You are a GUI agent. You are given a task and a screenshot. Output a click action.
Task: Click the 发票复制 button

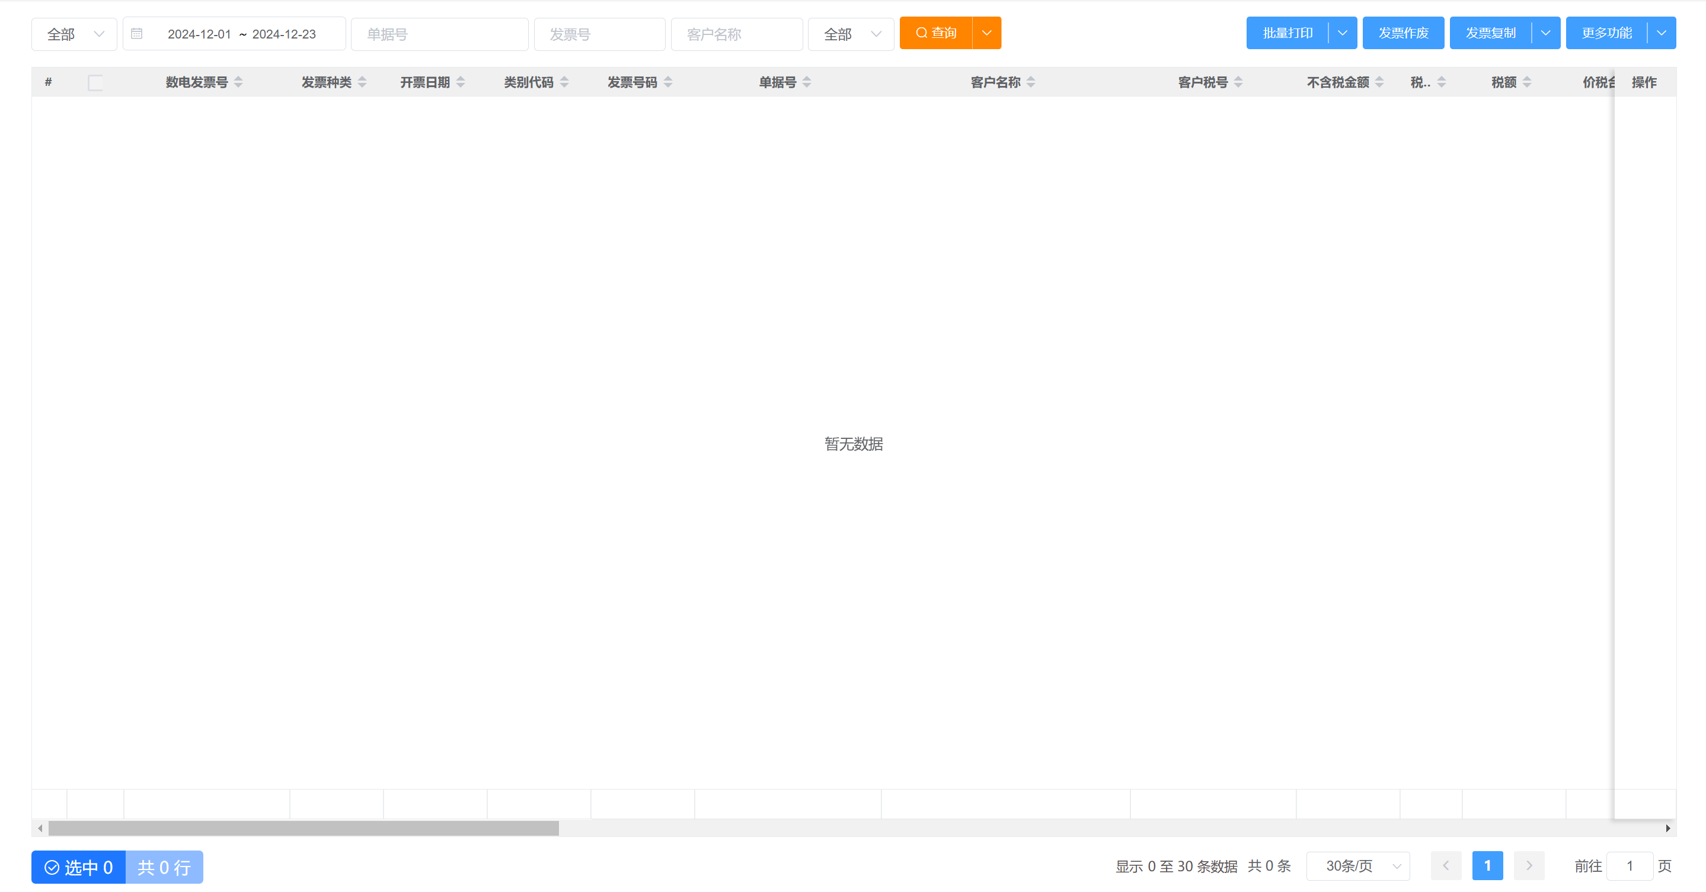(x=1491, y=33)
